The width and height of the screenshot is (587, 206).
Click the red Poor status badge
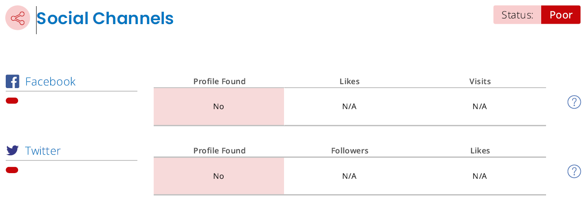(561, 15)
